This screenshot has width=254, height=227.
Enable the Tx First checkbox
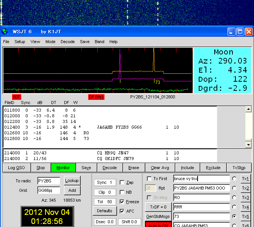point(149,179)
